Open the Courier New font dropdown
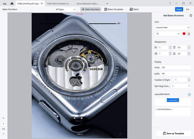Screen dimensions: 194x139 [x=172, y=27]
